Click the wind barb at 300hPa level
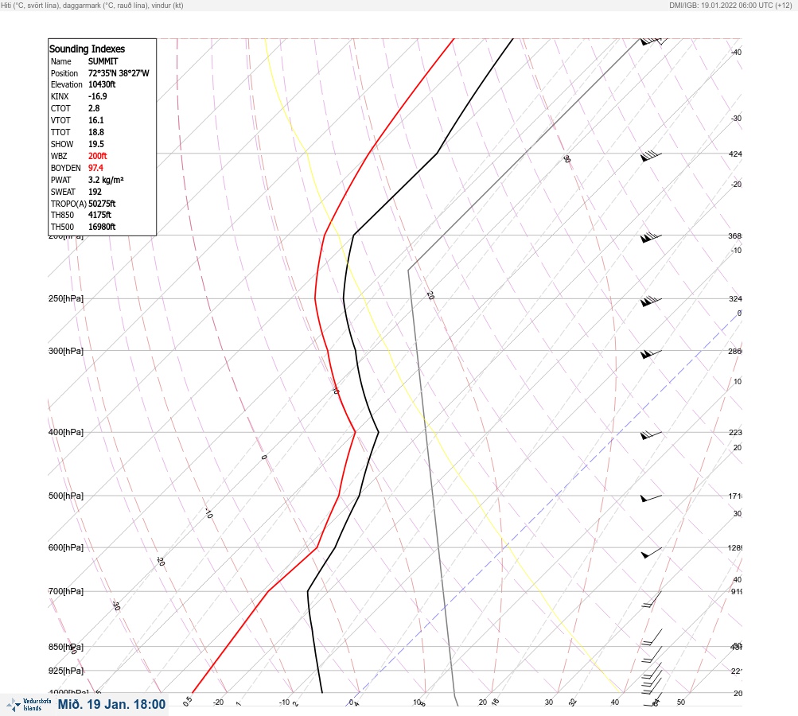 652,354
